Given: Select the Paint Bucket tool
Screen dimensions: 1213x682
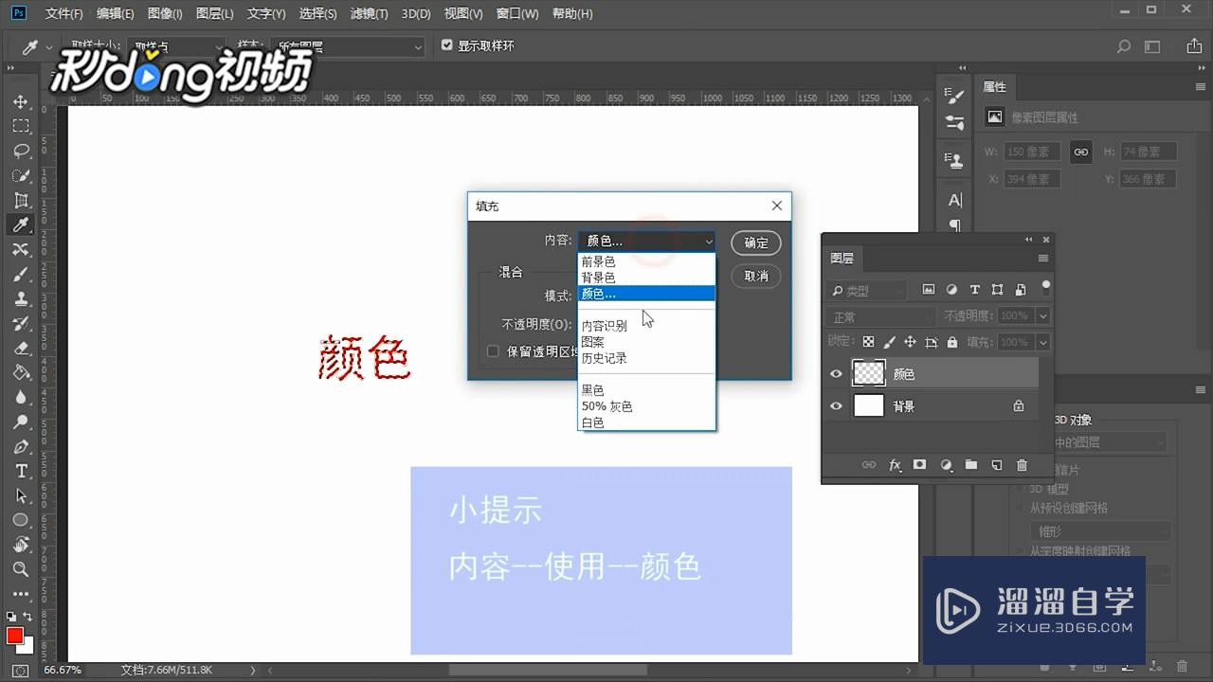Looking at the screenshot, I should pyautogui.click(x=21, y=372).
